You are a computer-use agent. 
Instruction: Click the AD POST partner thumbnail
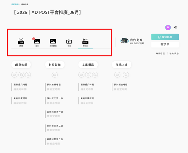tap(124, 40)
